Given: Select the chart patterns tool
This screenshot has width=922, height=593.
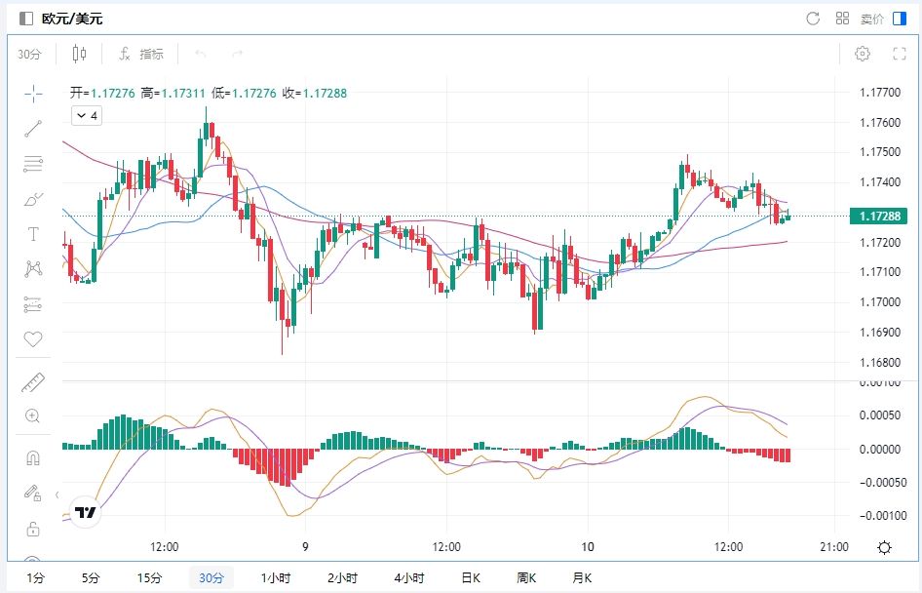Looking at the screenshot, I should pos(33,269).
